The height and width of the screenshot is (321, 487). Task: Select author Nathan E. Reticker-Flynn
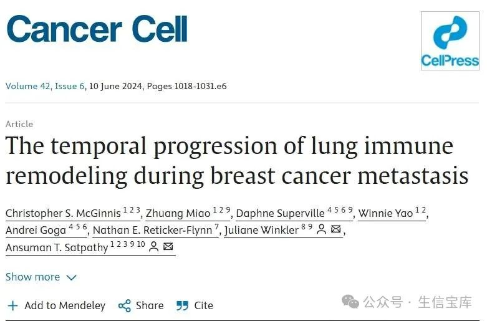[152, 230]
